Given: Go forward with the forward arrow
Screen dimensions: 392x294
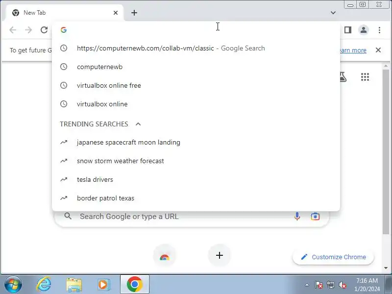Looking at the screenshot, I should click(x=28, y=30).
